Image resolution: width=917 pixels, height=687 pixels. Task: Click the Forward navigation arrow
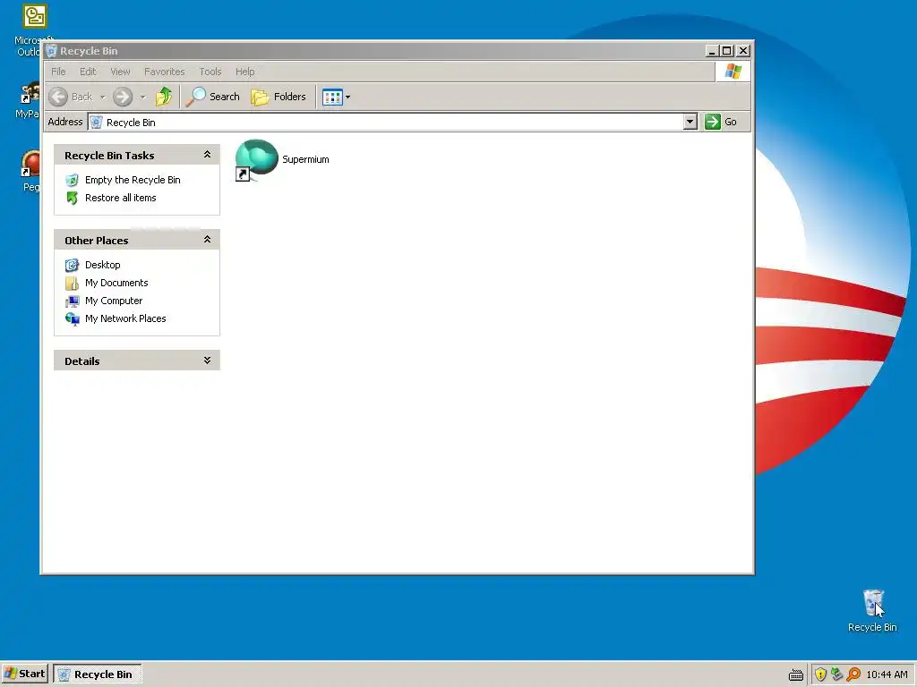tap(123, 97)
